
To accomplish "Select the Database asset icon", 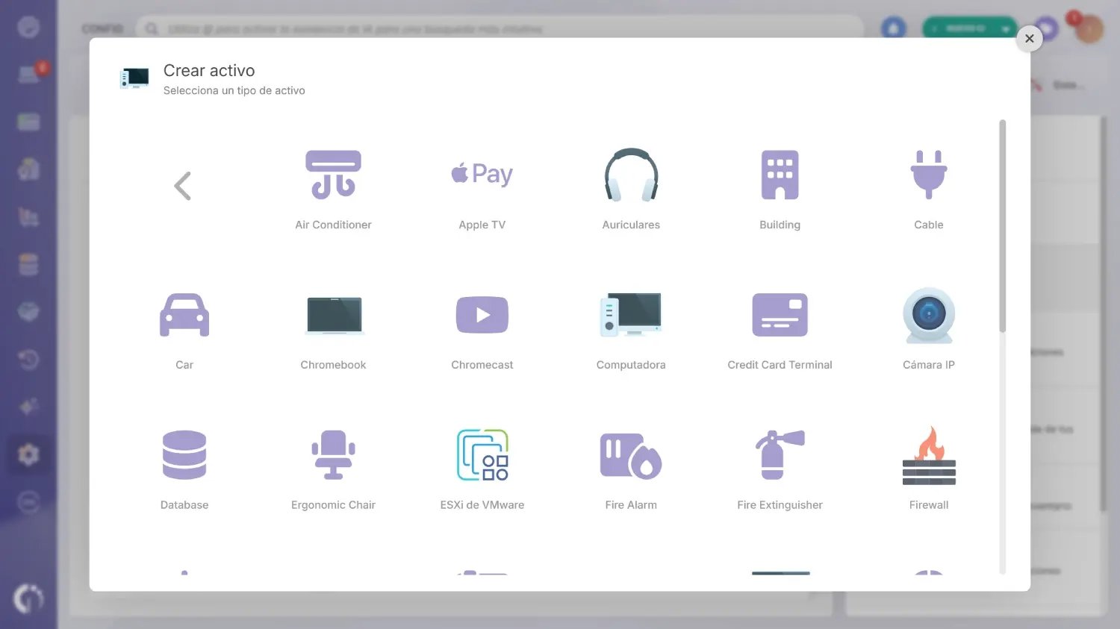I will click(184, 454).
